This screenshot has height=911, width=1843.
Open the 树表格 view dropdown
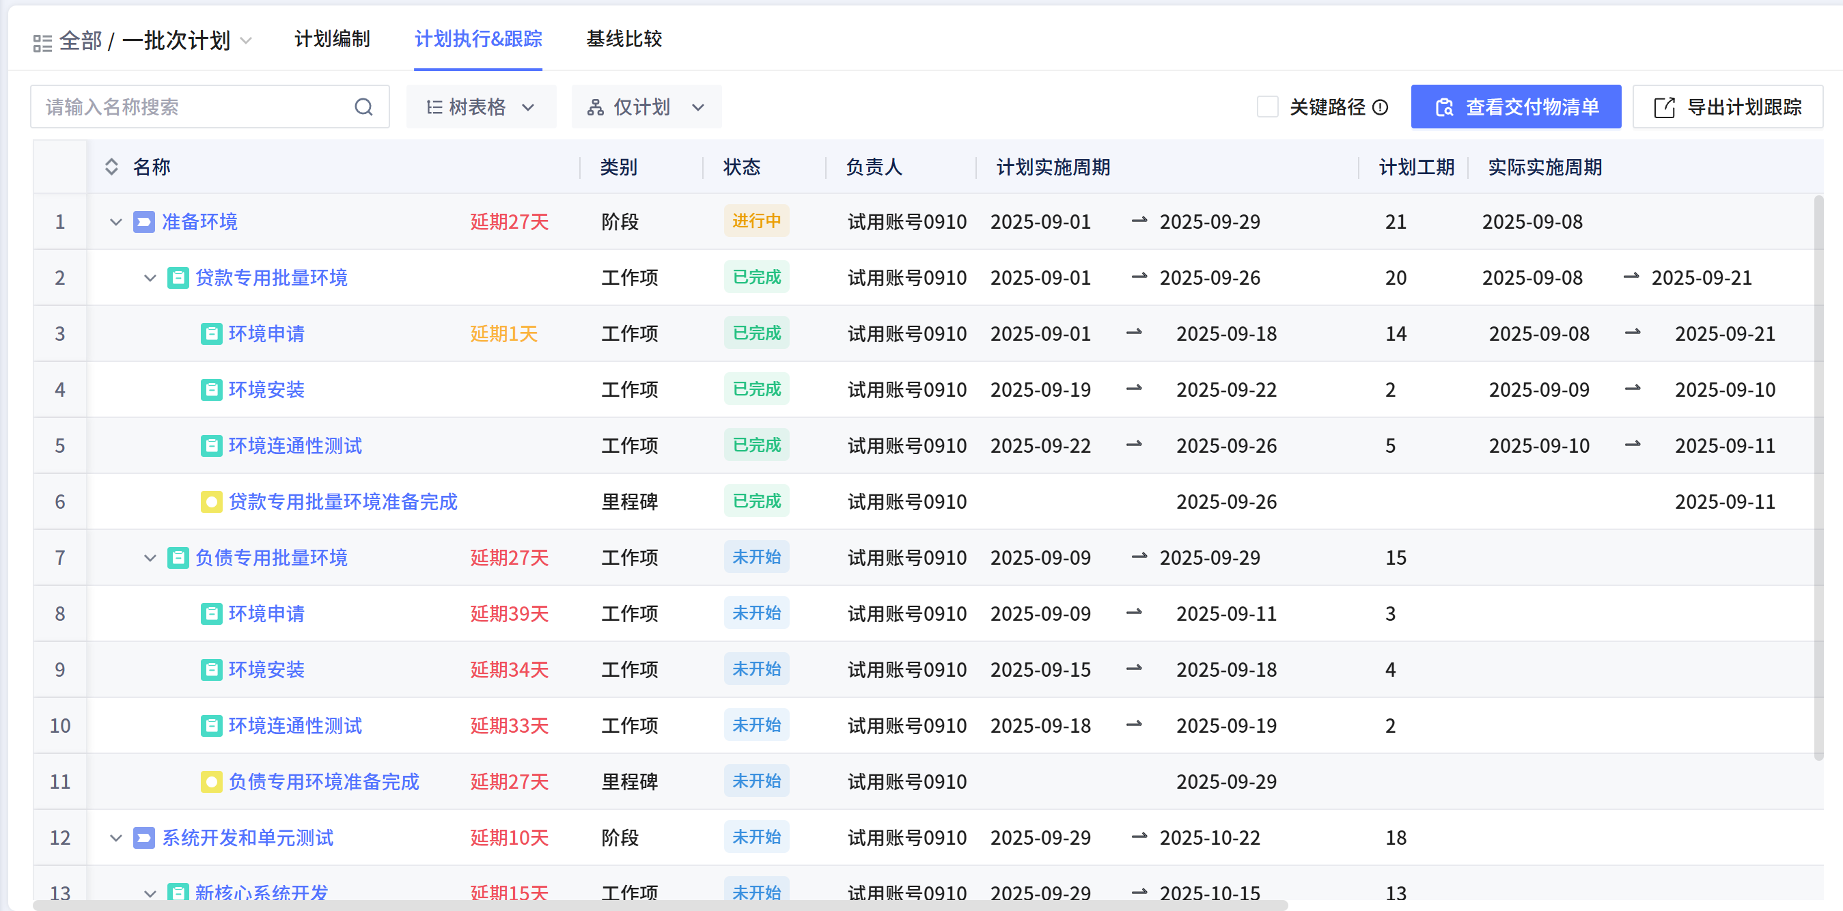click(x=481, y=107)
